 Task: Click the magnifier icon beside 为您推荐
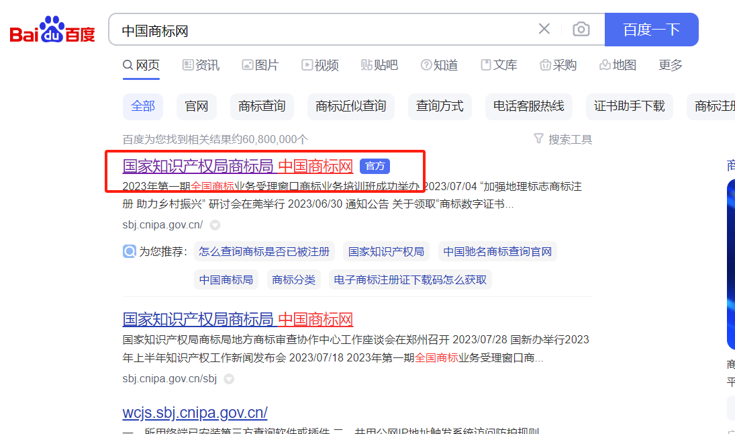pyautogui.click(x=130, y=251)
